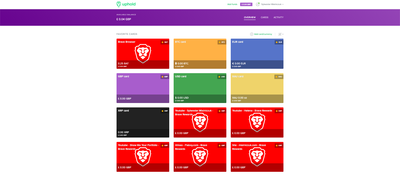
Task: Click lion logo on Show Me Your Portfolio card
Action: [143, 157]
